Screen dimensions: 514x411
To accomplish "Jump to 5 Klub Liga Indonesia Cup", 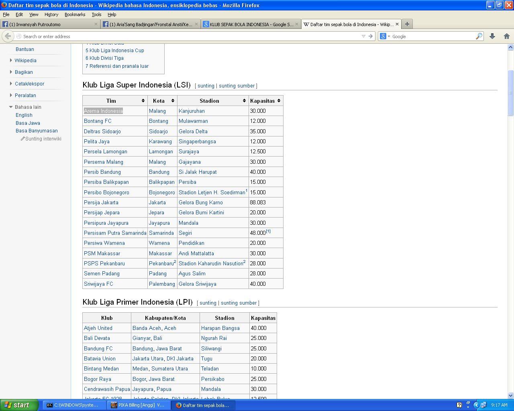I will (115, 50).
